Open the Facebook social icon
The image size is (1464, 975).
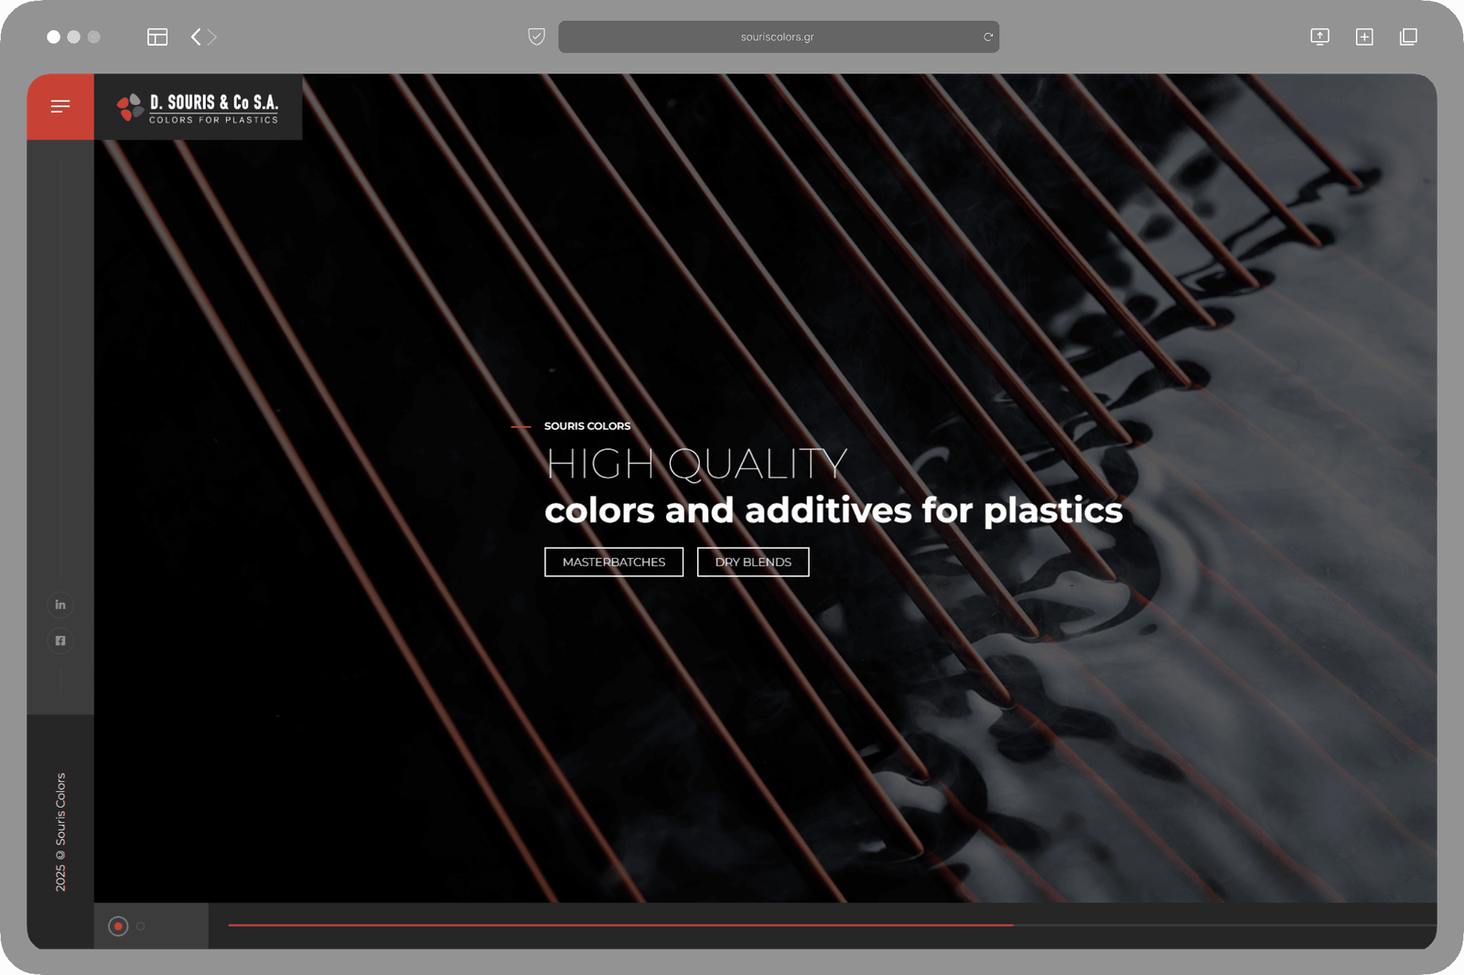(60, 640)
